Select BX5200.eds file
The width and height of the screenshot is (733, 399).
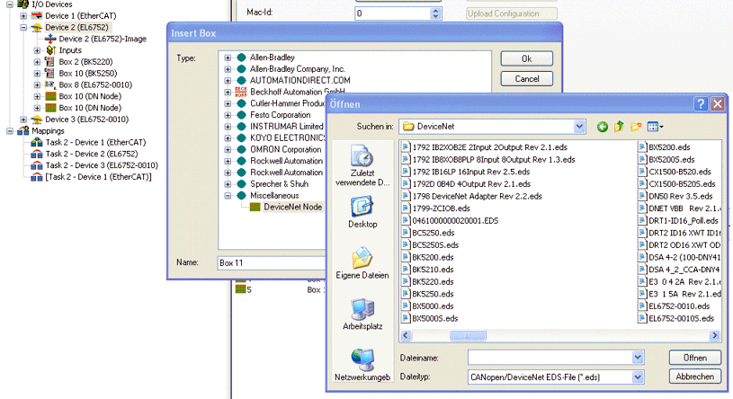click(669, 147)
